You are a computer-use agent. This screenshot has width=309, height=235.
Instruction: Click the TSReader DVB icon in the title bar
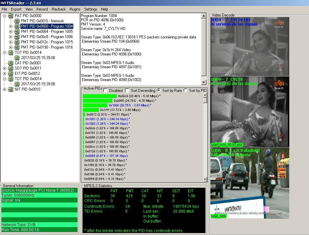[x=3, y=3]
